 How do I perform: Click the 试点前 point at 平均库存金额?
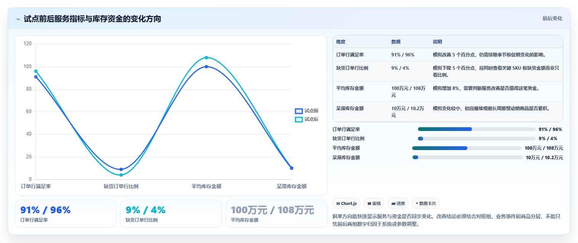tap(206, 67)
